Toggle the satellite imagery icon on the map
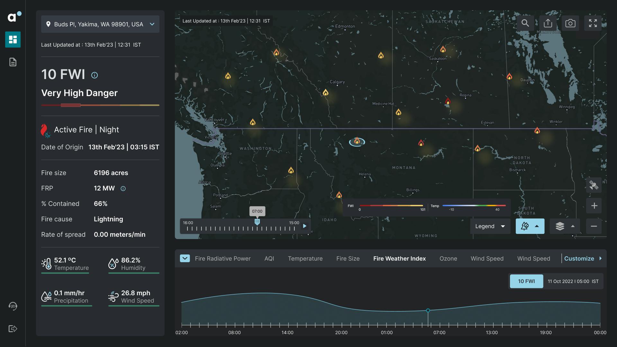The width and height of the screenshot is (617, 347). [x=594, y=185]
